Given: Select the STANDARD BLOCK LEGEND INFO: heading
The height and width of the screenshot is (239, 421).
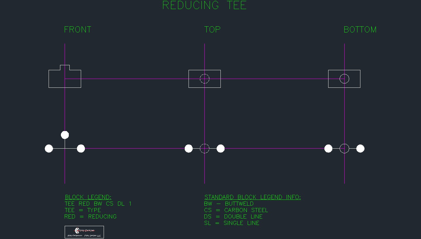Looking at the screenshot, I should (x=252, y=197).
